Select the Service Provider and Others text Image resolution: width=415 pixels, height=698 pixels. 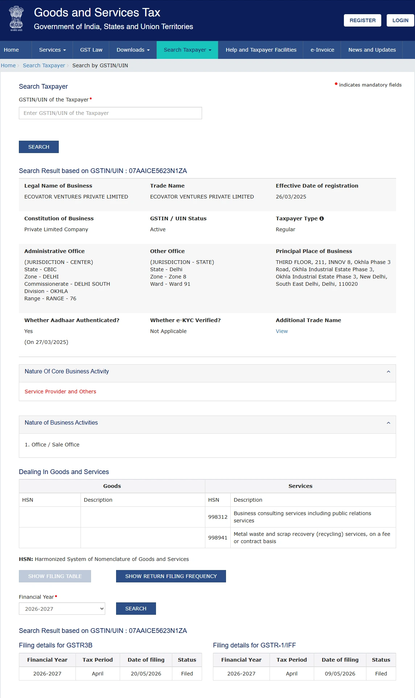point(60,392)
